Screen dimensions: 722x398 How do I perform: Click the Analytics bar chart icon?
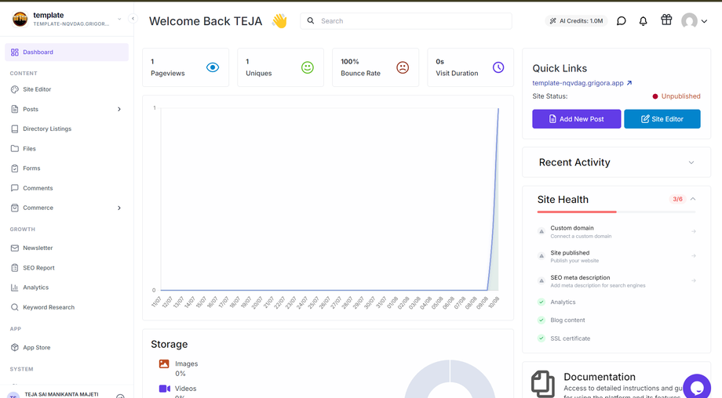[x=15, y=288]
